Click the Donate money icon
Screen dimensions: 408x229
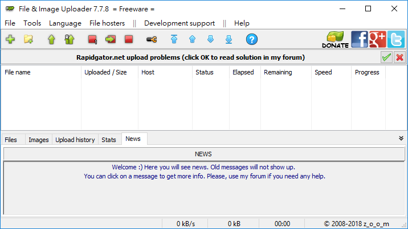coord(336,39)
